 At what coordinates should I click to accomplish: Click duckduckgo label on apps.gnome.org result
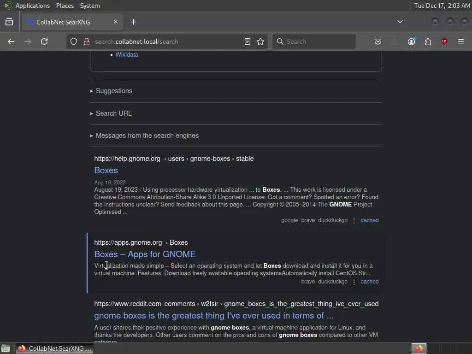click(333, 282)
